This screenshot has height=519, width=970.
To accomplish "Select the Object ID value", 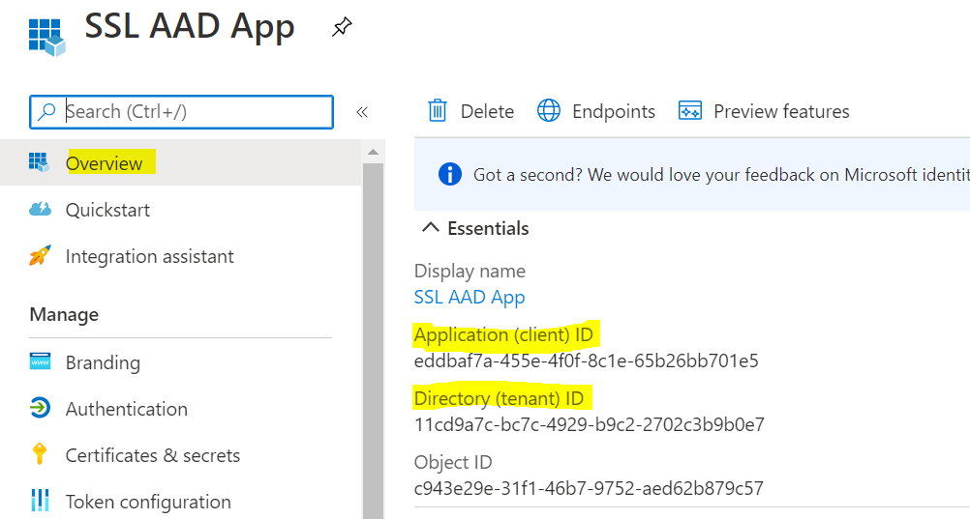I will (x=589, y=488).
